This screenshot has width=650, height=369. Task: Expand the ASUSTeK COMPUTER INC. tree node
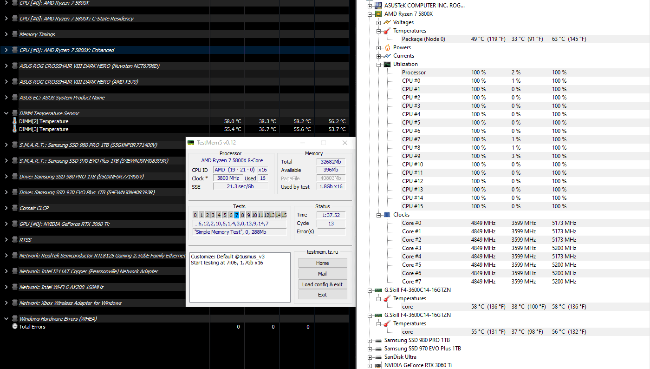pos(370,6)
